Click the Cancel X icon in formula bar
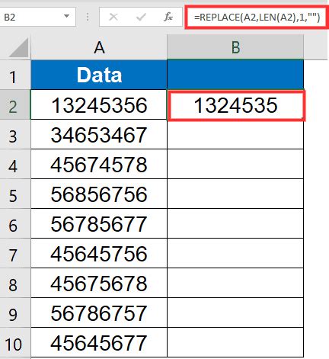The image size is (329, 359). 113,17
